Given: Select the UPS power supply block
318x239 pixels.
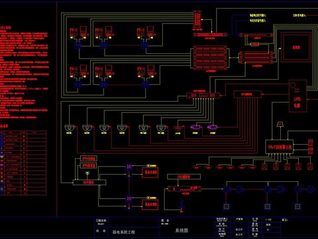Looking at the screenshot, I should tap(297, 96).
